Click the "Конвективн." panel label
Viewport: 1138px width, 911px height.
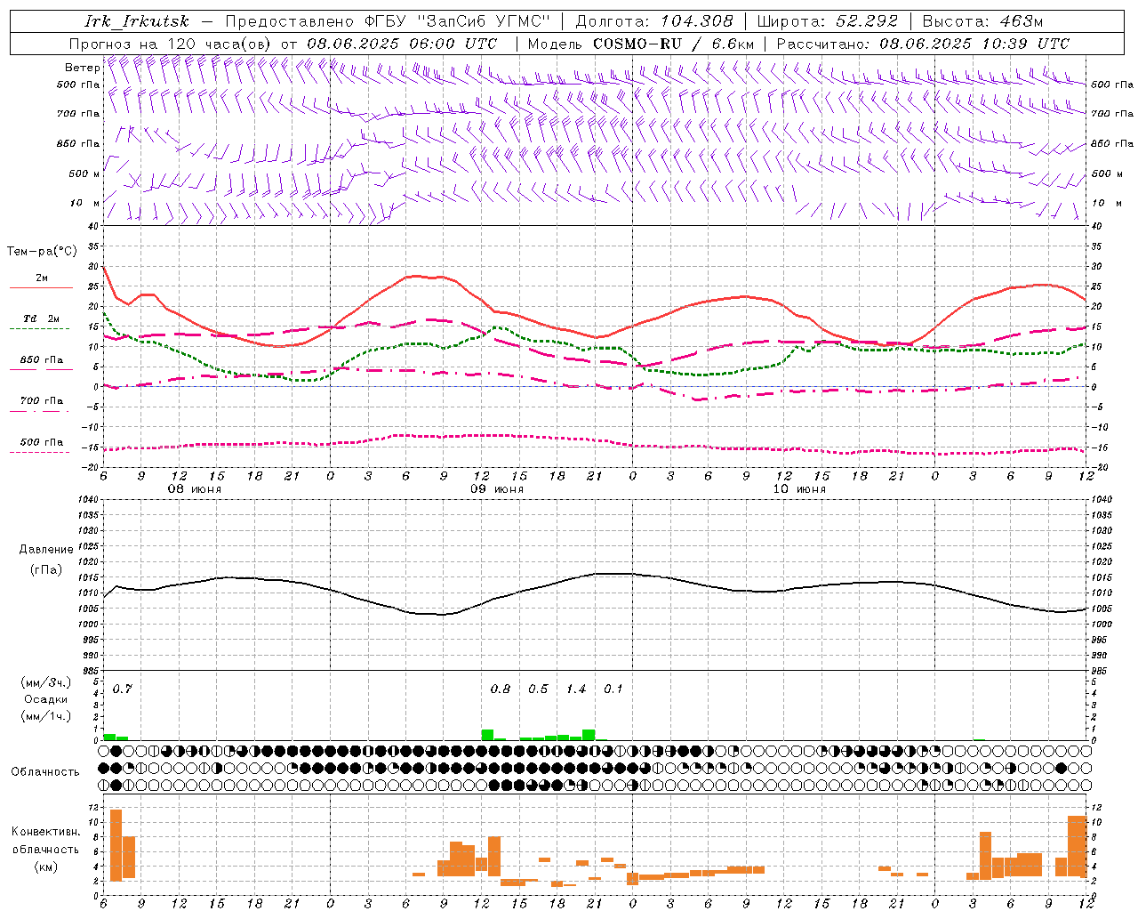(x=45, y=832)
